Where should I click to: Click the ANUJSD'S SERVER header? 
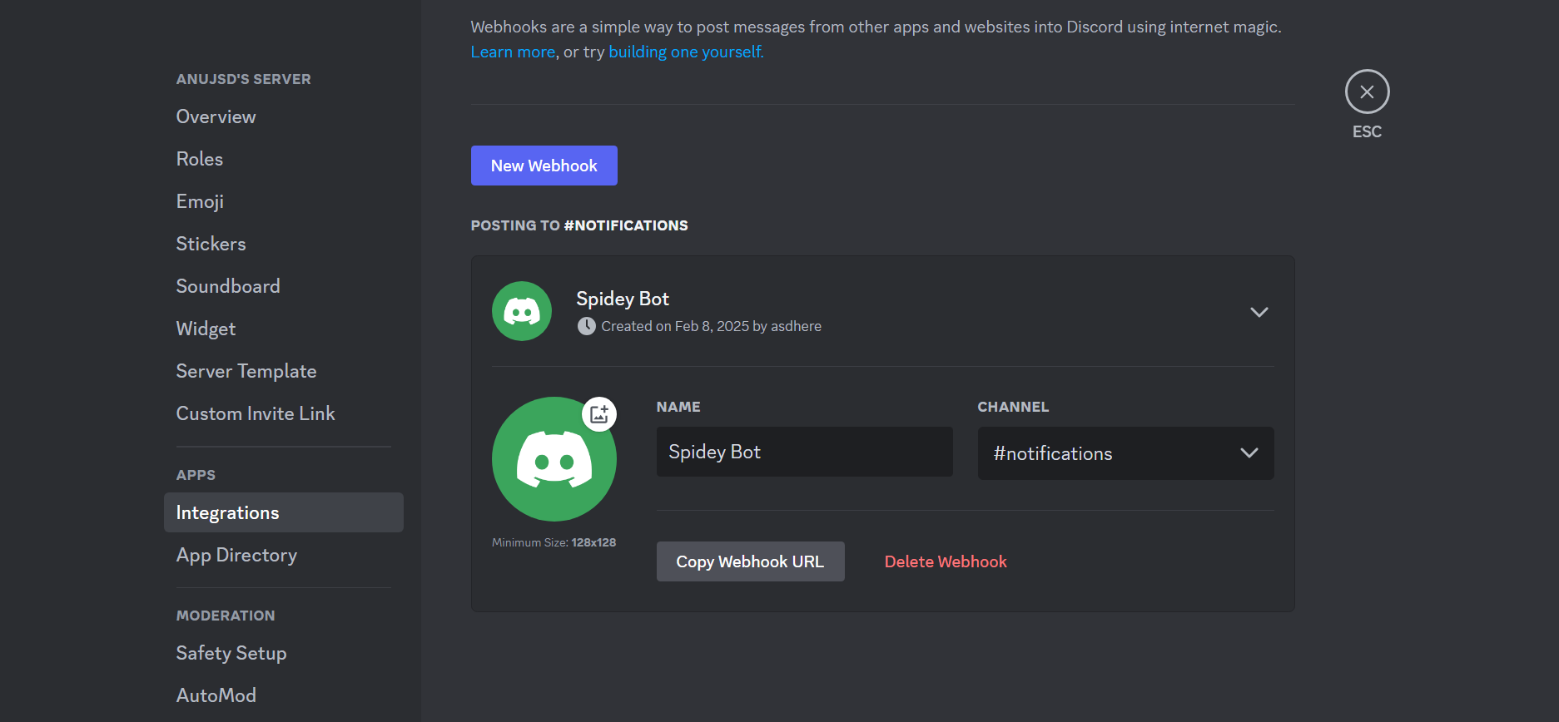(243, 79)
